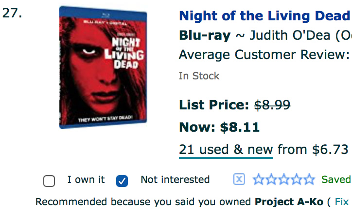Click the 'Fix' recommendation link
This screenshot has height=213, width=352.
(x=342, y=202)
